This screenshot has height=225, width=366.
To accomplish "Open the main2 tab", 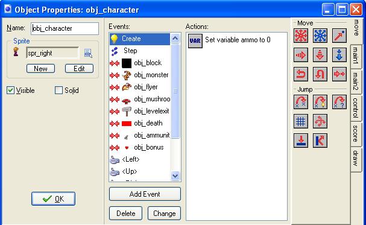I will click(x=356, y=81).
